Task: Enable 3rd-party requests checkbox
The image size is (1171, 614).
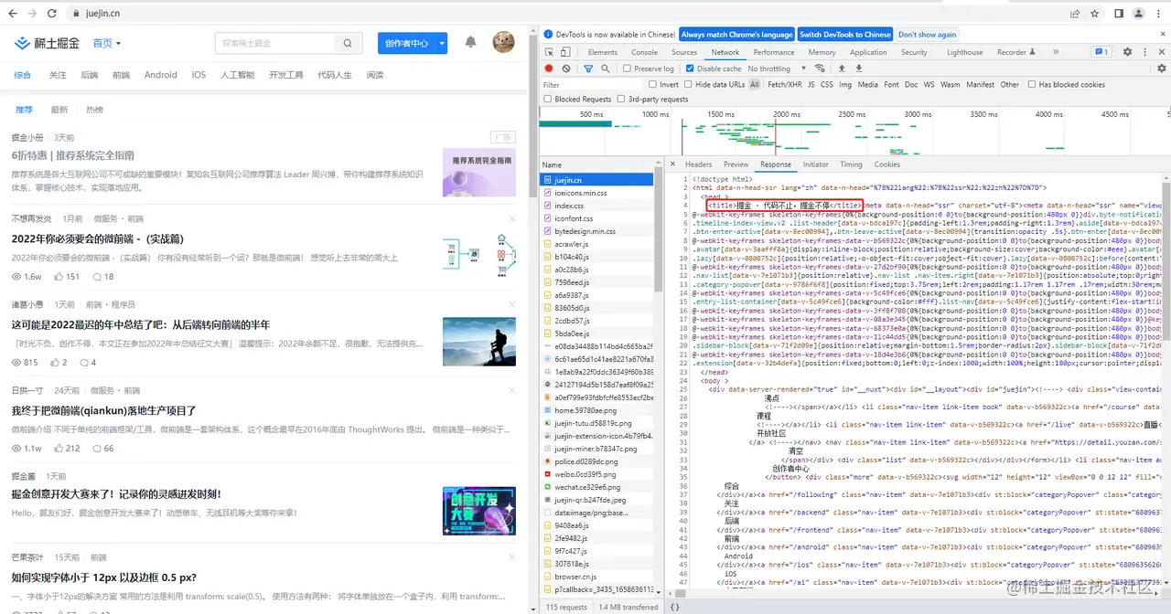Action: point(621,99)
